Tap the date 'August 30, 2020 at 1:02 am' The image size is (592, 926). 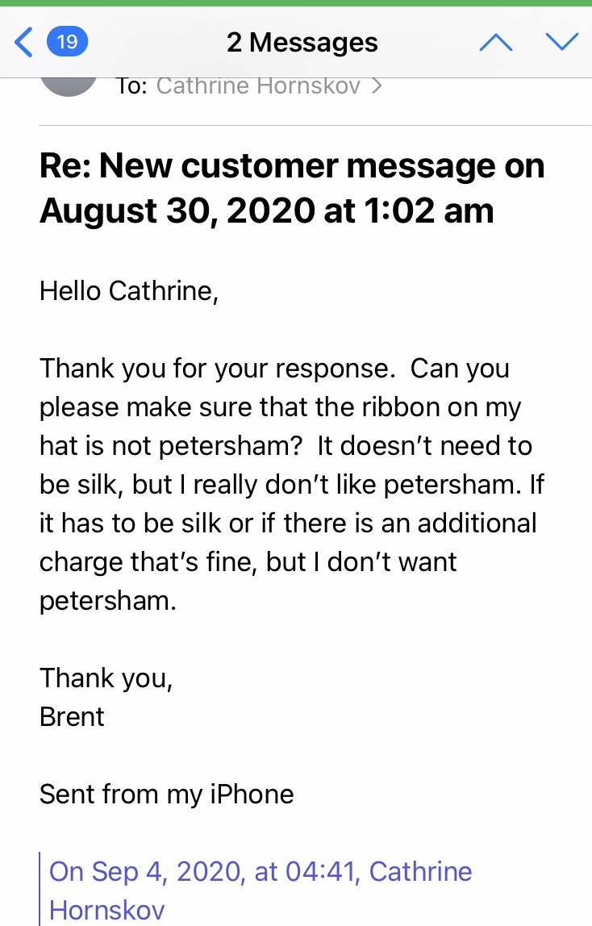click(x=267, y=211)
